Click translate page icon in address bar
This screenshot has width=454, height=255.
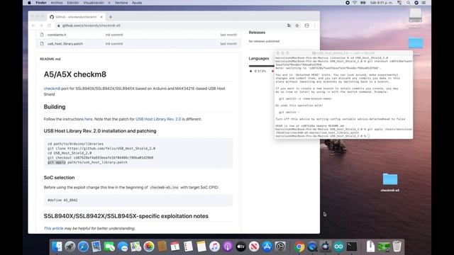pyautogui.click(x=289, y=25)
